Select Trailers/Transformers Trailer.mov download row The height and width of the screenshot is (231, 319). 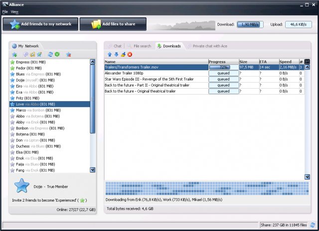[204, 67]
